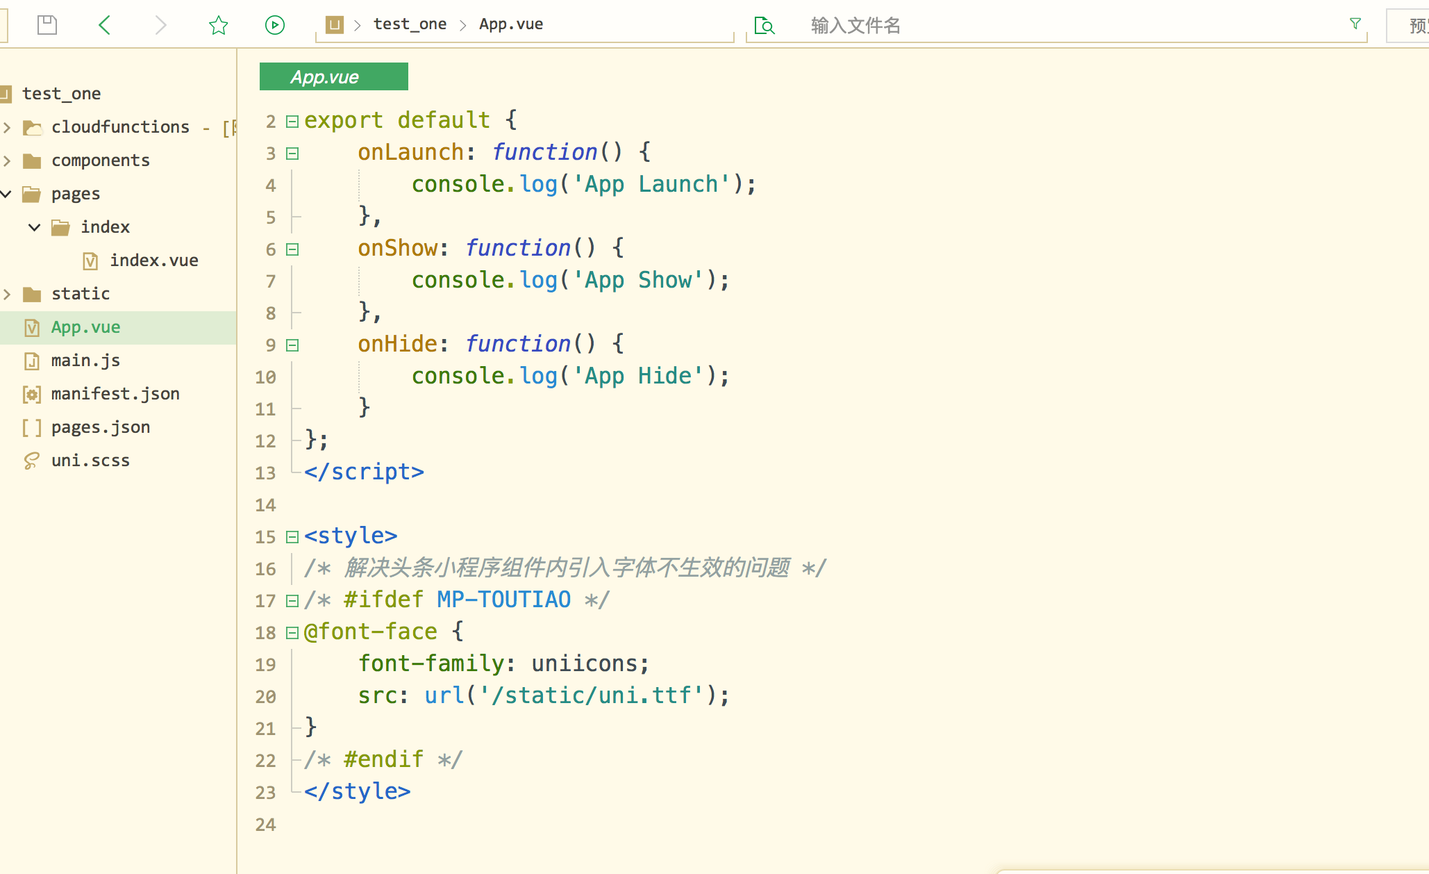The width and height of the screenshot is (1429, 874).
Task: Fold onShow function at line 6
Action: click(x=292, y=249)
